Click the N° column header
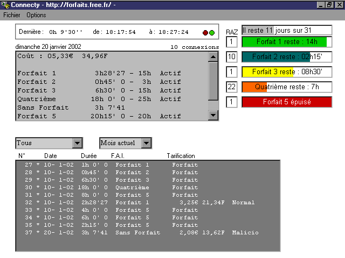Image resolution: width=345 pixels, height=258 pixels. (22, 156)
